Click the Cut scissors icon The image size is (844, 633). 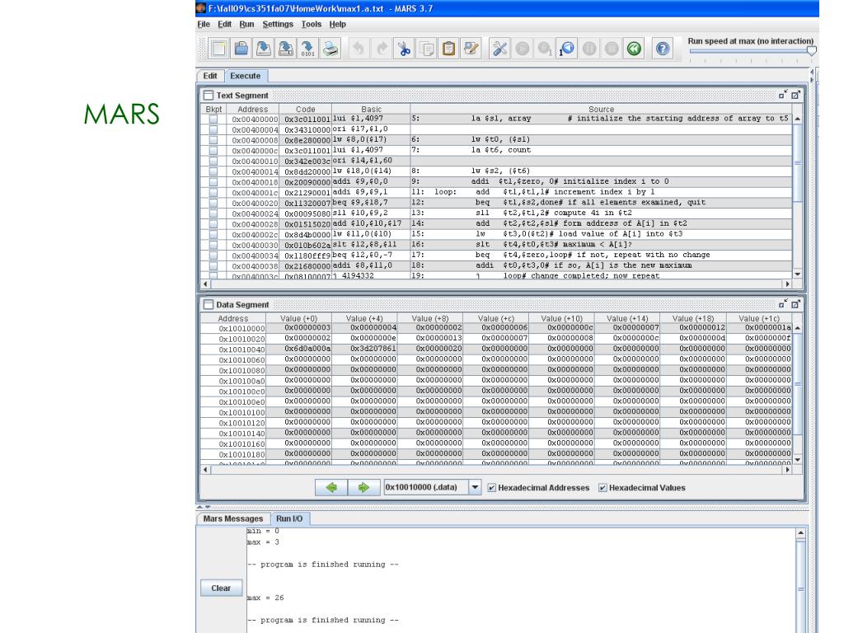click(405, 49)
